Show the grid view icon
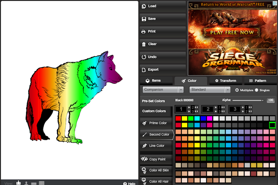The width and height of the screenshot is (278, 185). (x=42, y=183)
